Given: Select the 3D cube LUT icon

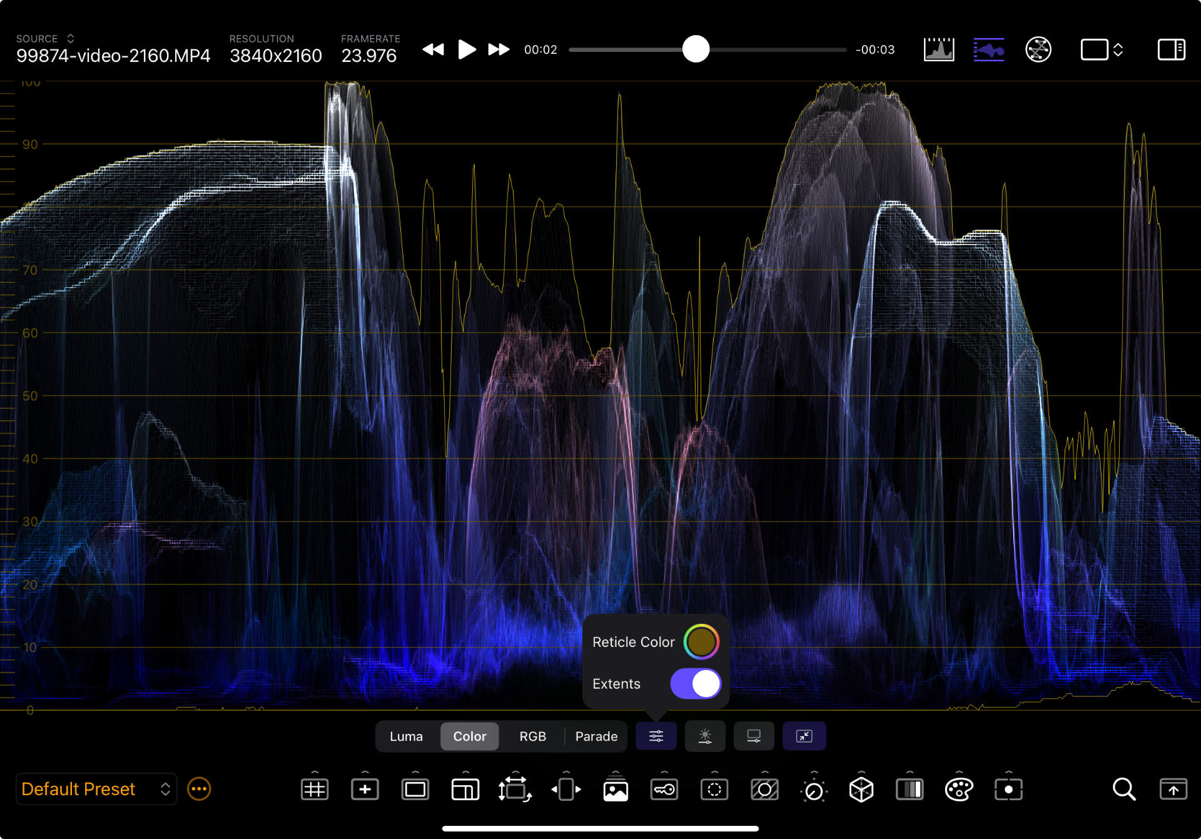Looking at the screenshot, I should [861, 790].
